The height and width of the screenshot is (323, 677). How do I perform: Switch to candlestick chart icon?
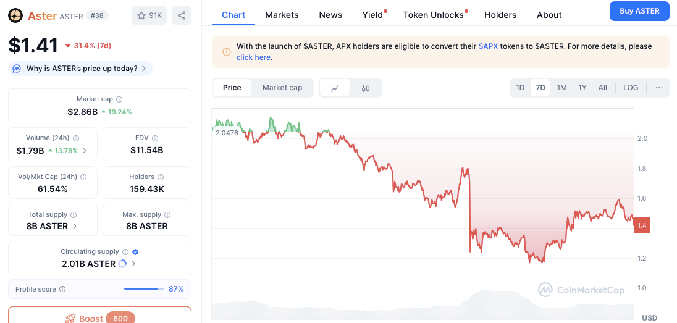(x=366, y=88)
